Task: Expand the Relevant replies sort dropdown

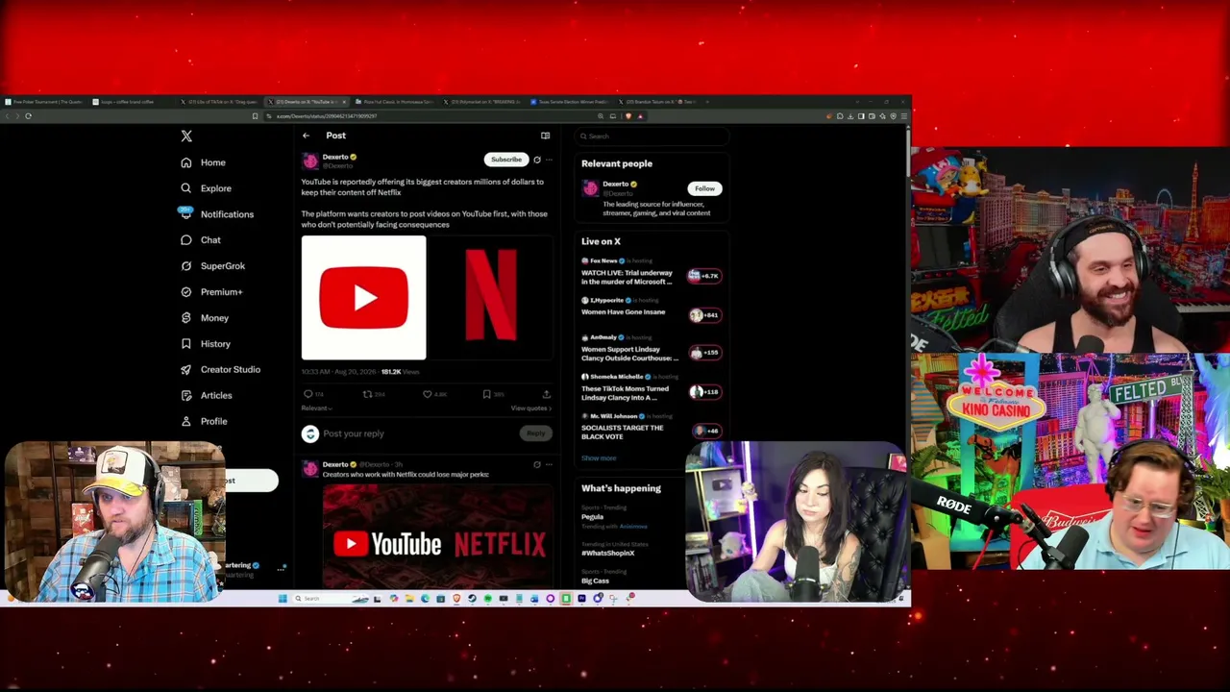Action: [x=316, y=408]
